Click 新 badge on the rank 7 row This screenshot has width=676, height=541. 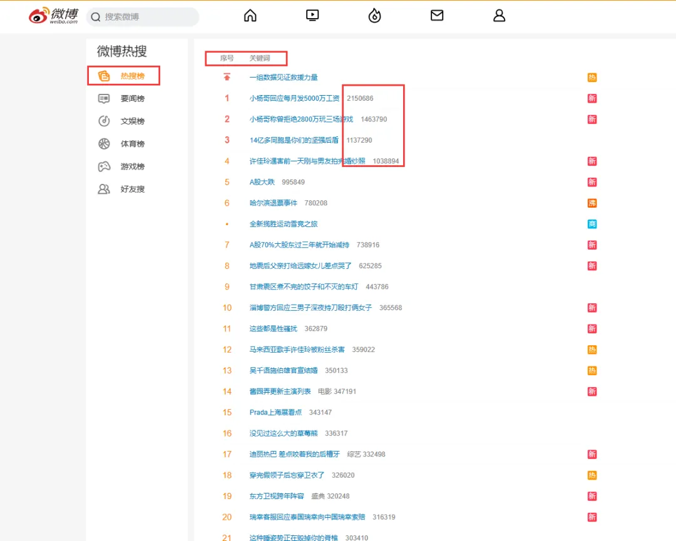pyautogui.click(x=592, y=245)
